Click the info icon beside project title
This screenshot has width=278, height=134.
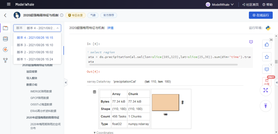[62, 15]
